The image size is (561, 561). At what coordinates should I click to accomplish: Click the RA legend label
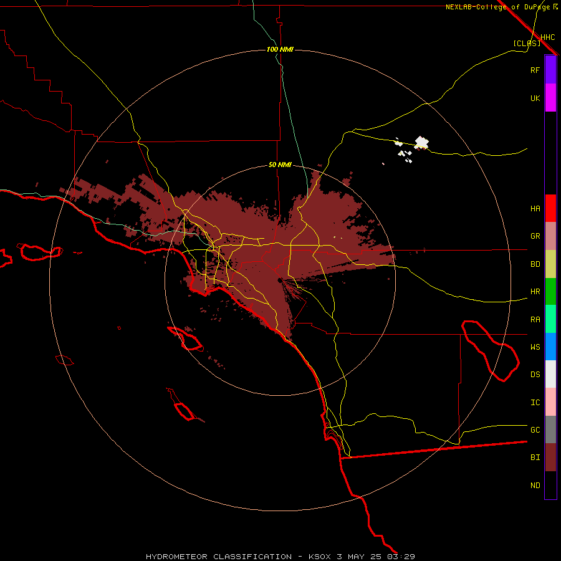[x=535, y=320]
